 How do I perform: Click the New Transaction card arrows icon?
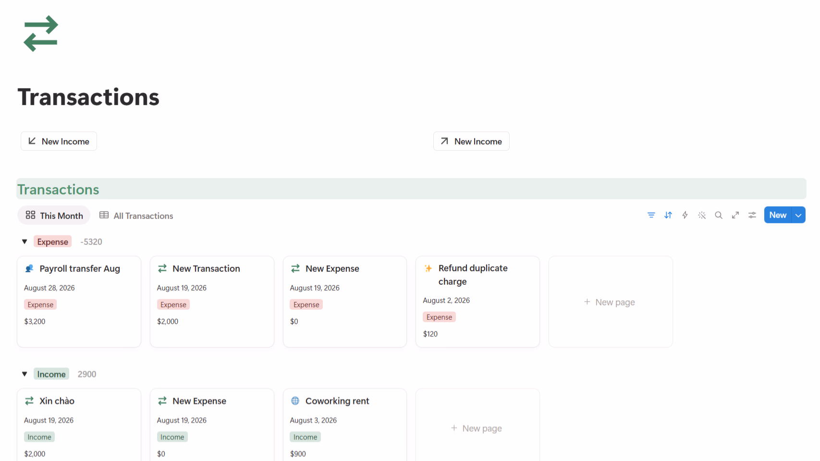(162, 268)
